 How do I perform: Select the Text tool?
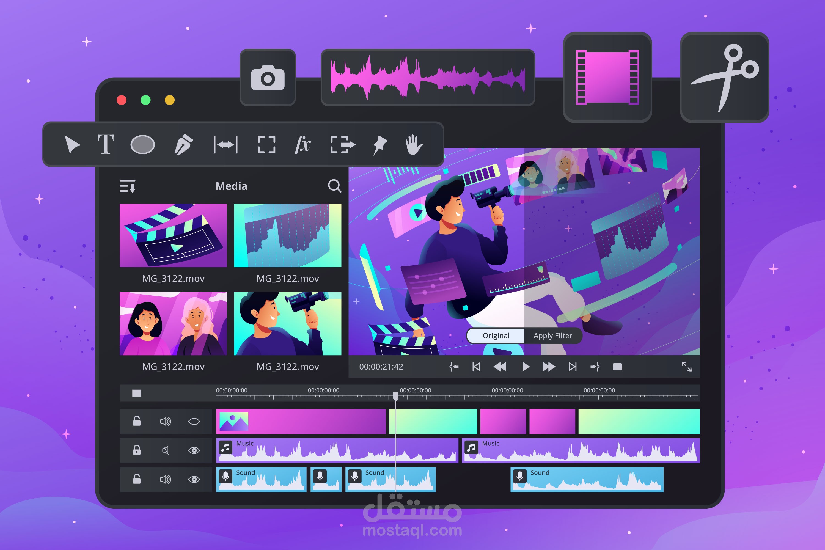click(106, 144)
